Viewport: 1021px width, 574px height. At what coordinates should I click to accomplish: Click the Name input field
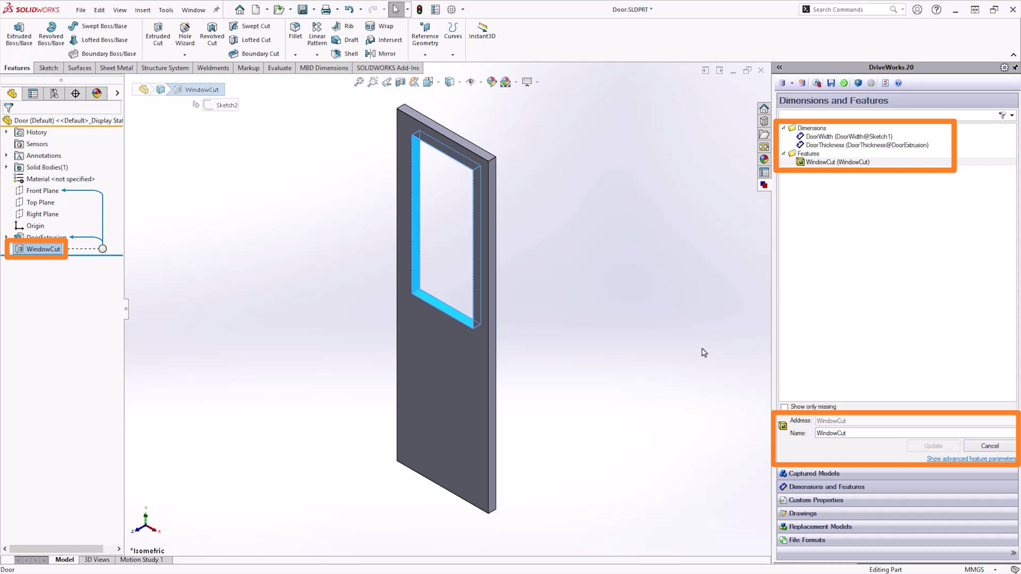tap(915, 433)
